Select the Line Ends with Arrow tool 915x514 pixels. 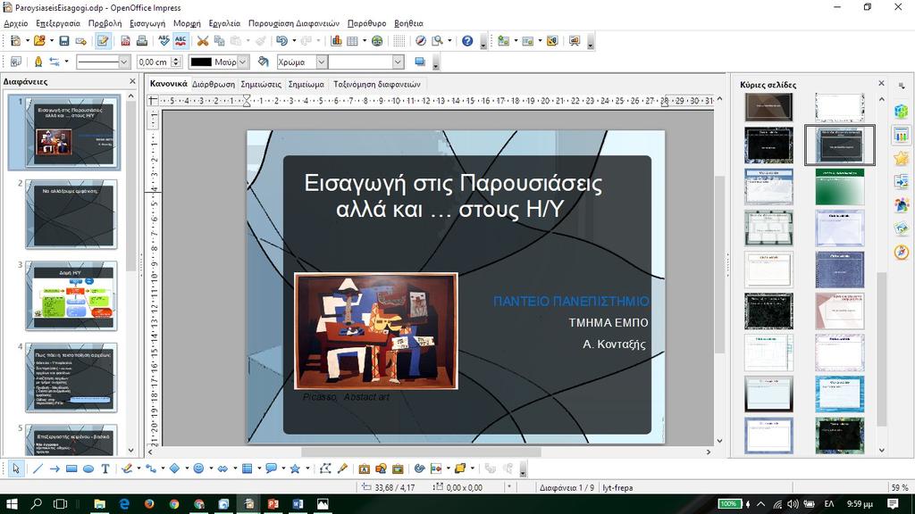click(55, 468)
